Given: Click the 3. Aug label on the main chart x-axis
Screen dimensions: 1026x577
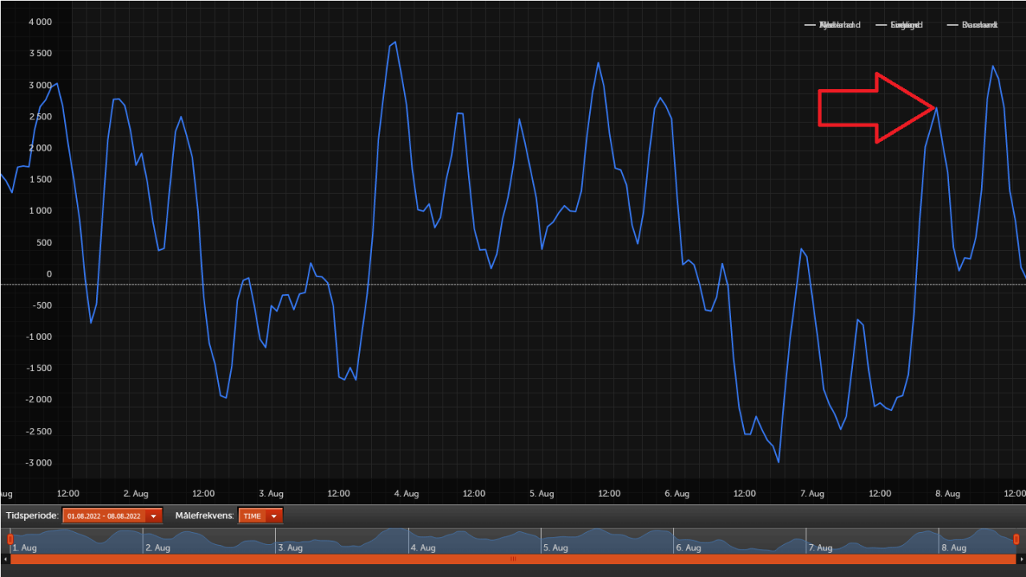Looking at the screenshot, I should tap(271, 494).
